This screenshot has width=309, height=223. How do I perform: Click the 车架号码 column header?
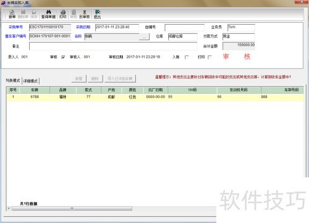point(282,90)
